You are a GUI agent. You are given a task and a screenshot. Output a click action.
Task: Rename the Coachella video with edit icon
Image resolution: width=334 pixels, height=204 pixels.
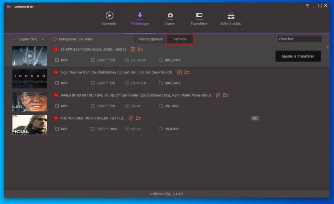point(133,50)
